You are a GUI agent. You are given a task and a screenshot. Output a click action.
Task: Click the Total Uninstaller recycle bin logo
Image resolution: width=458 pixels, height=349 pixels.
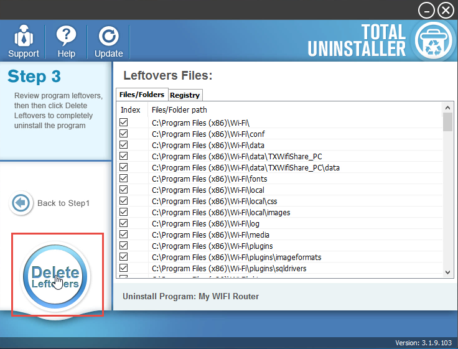(x=434, y=40)
